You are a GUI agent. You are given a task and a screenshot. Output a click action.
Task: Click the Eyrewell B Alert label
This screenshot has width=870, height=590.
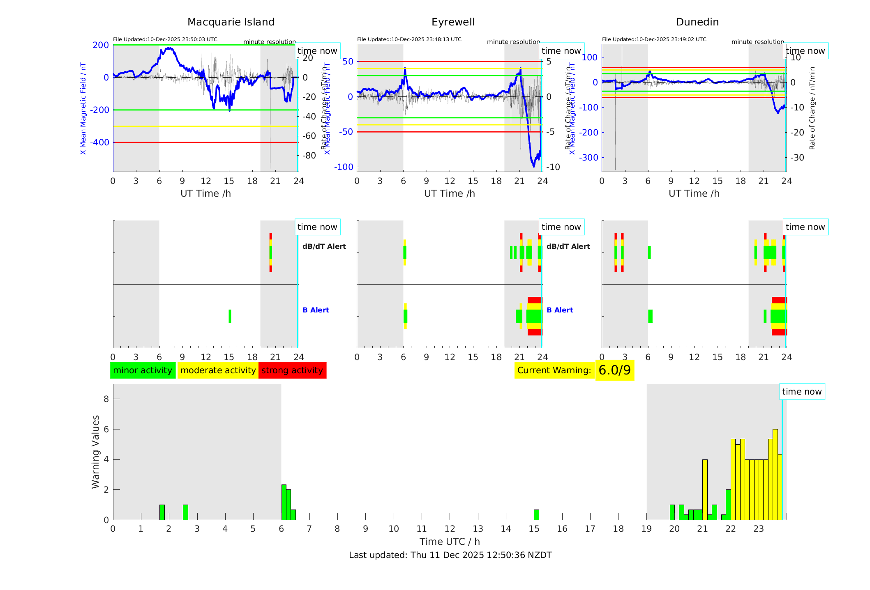point(560,310)
